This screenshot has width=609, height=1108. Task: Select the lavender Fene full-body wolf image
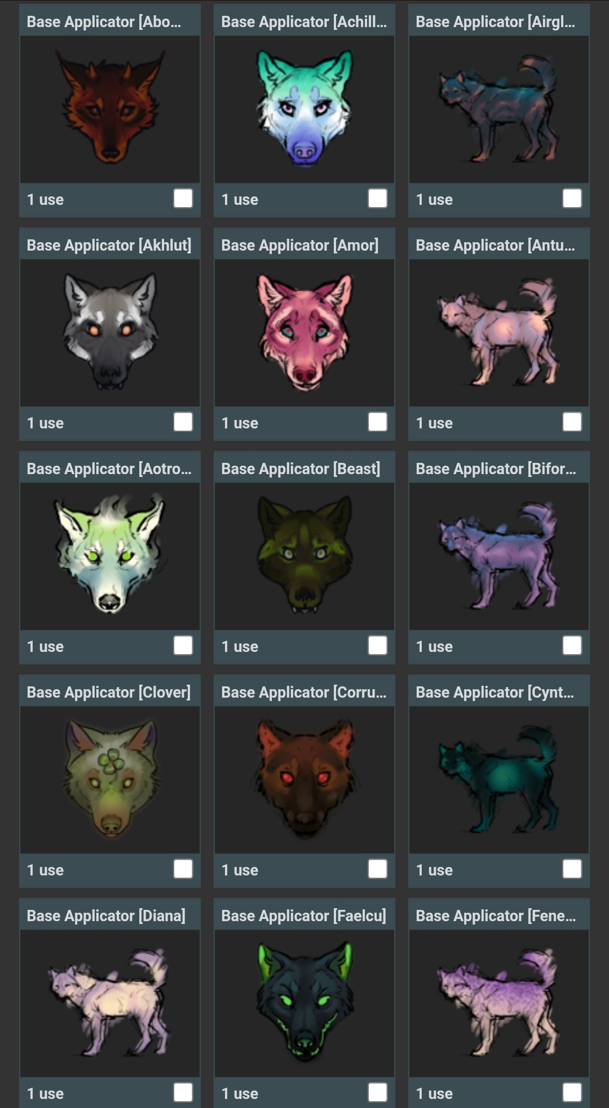click(498, 1002)
